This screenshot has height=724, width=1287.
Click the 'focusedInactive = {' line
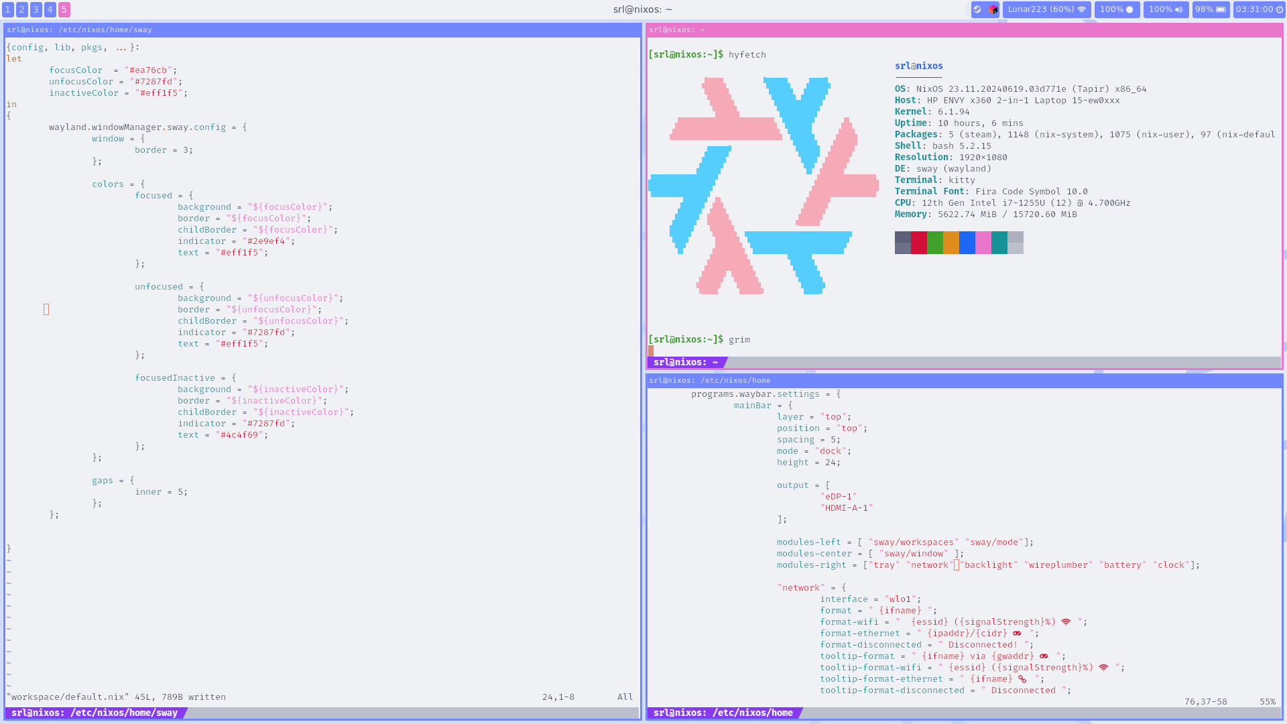pos(186,377)
